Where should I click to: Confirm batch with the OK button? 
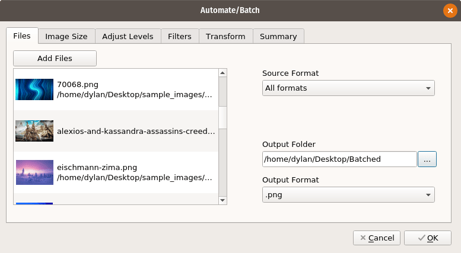coord(427,238)
